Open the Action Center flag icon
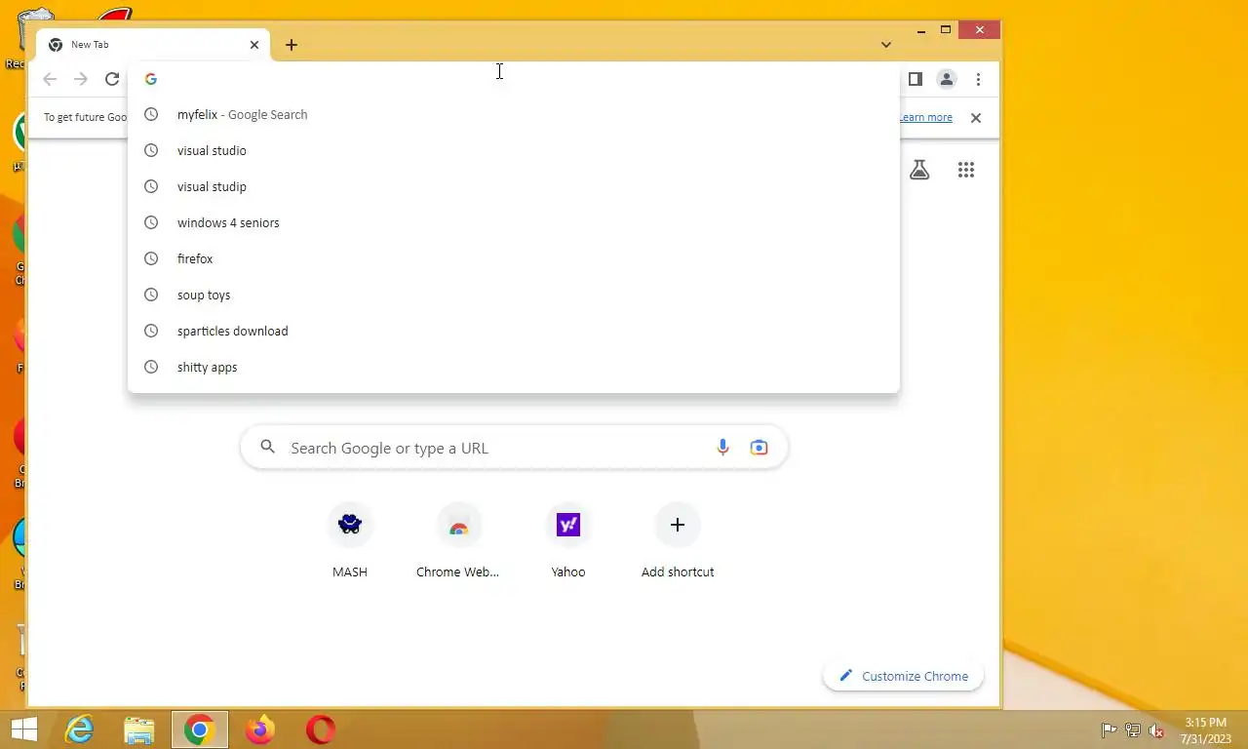 pos(1109,730)
